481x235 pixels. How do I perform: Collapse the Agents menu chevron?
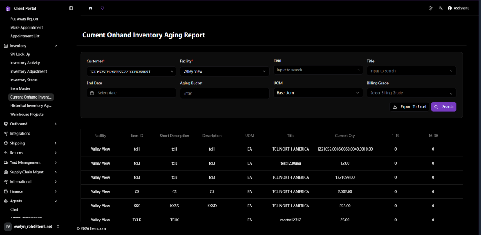tap(56, 201)
